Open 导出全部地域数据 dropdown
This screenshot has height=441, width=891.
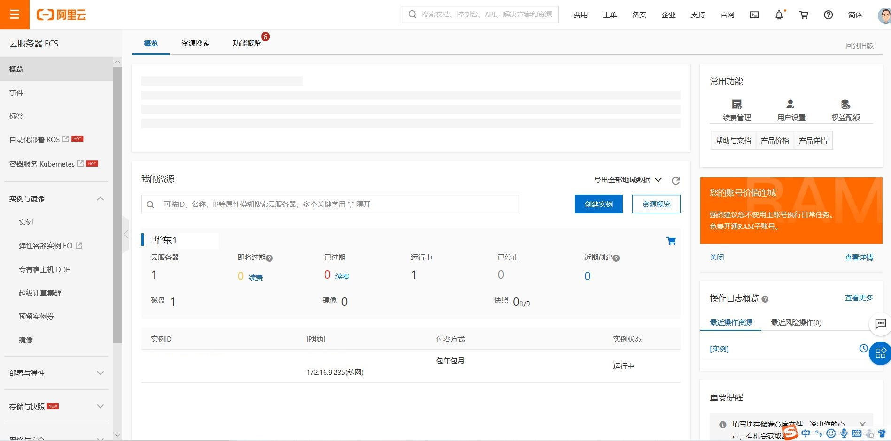click(x=628, y=180)
